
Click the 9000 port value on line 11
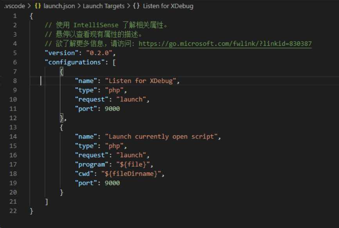point(112,109)
